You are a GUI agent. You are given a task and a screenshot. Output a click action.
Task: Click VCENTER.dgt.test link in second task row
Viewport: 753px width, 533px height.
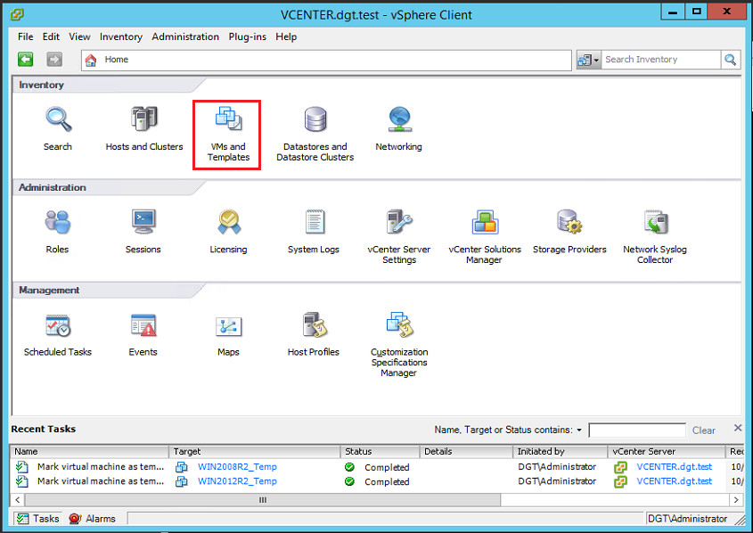point(675,481)
